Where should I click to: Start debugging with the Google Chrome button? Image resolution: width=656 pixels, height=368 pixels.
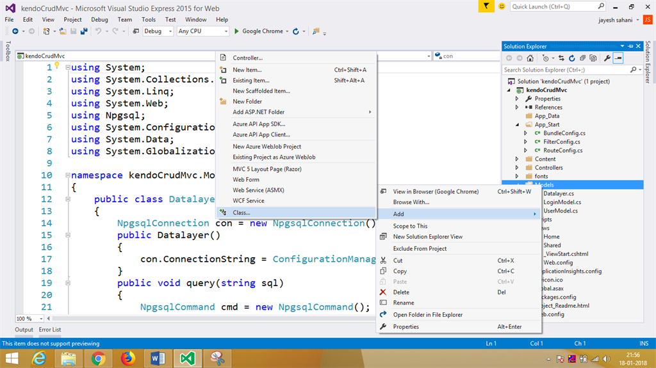tap(259, 31)
